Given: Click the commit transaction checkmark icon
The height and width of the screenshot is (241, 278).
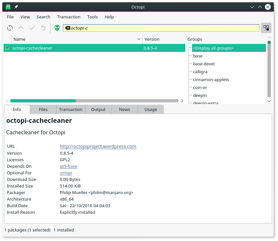Looking at the screenshot, I should click(32, 28).
